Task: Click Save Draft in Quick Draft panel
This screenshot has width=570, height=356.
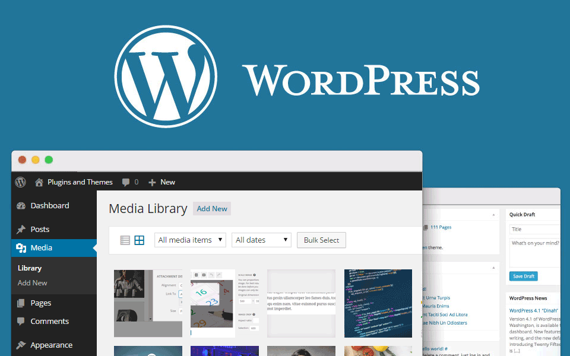Action: point(524,276)
